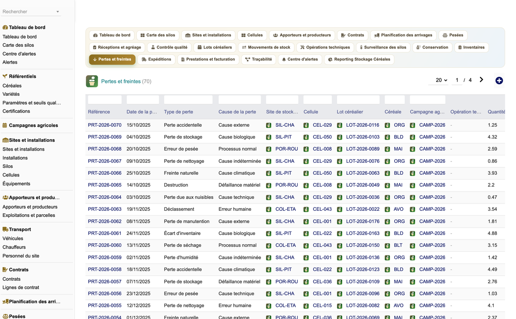Click the Transport truck icon in sidebar
The width and height of the screenshot is (516, 319).
tap(5, 229)
